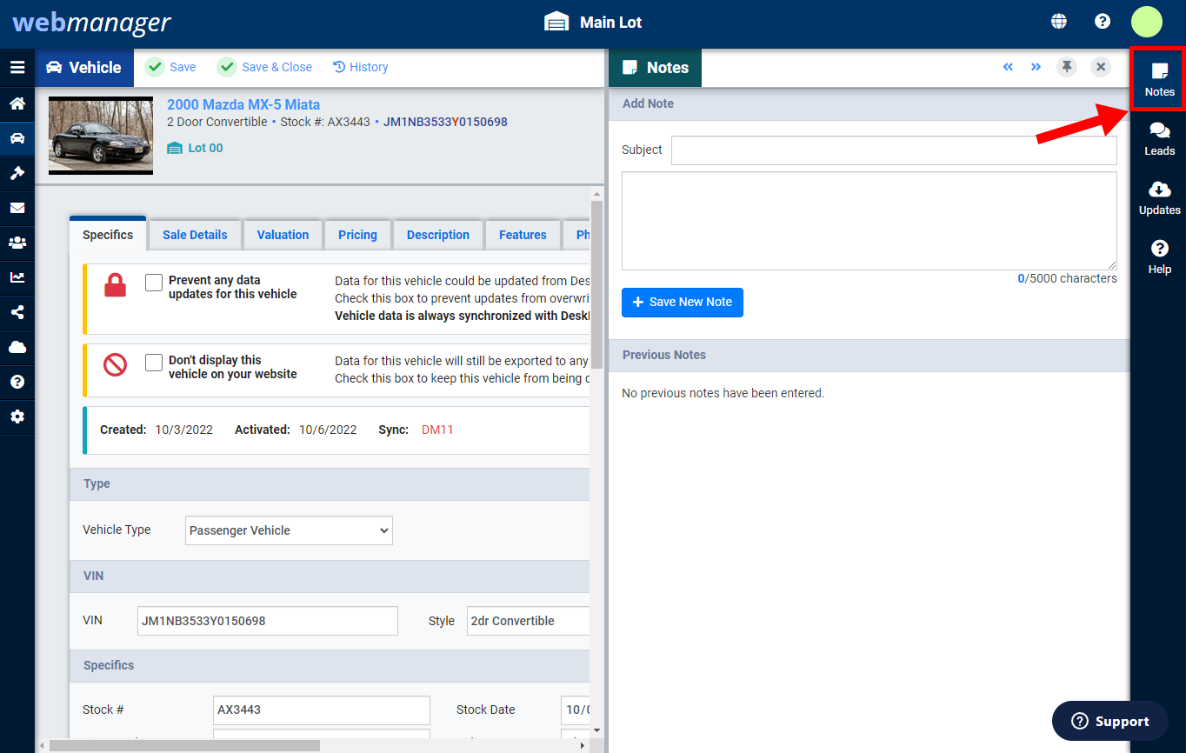Click in the note Subject field
1186x753 pixels.
tap(894, 150)
